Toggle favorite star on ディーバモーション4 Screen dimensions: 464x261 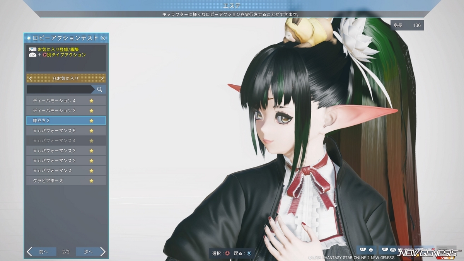tap(92, 101)
